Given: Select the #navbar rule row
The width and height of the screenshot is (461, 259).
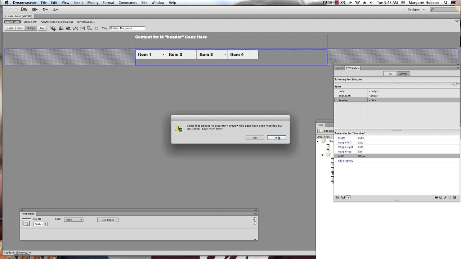Looking at the screenshot, I should pos(397,100).
